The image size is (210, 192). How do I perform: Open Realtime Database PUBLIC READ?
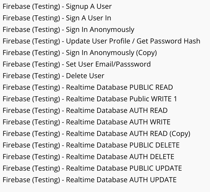tap(88, 87)
